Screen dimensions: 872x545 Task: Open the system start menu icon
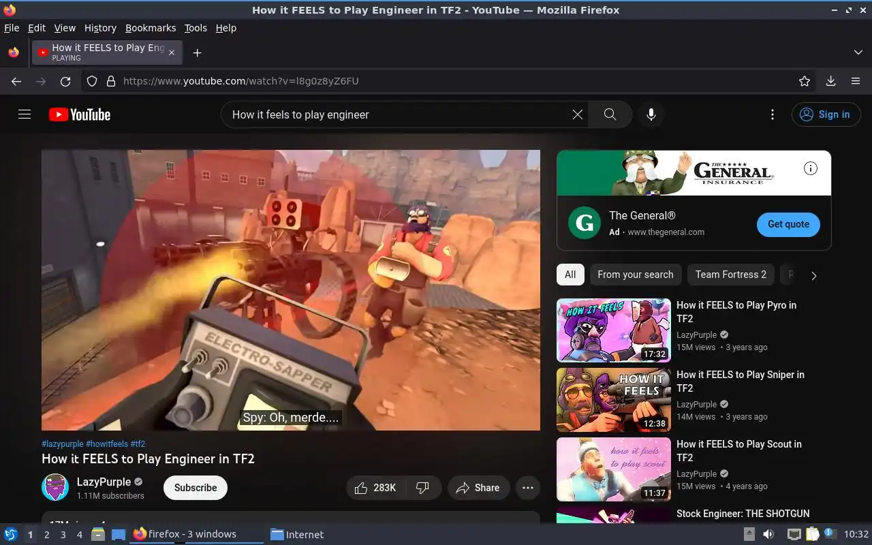click(x=11, y=534)
